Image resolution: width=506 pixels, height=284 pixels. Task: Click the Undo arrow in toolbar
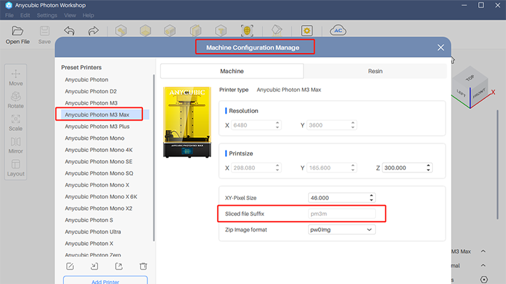pos(69,31)
